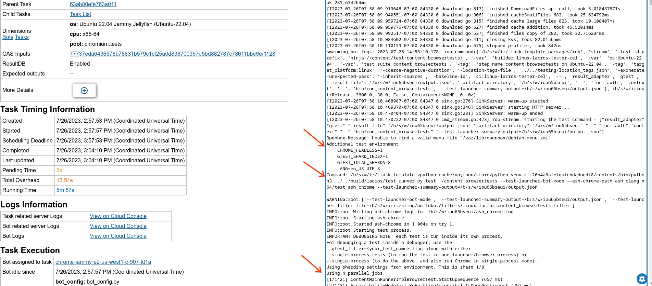The image size is (652, 286).
Task: Open bot chrome-jammy-e2-us-west1-c-907-ld1a link
Action: 103,262
